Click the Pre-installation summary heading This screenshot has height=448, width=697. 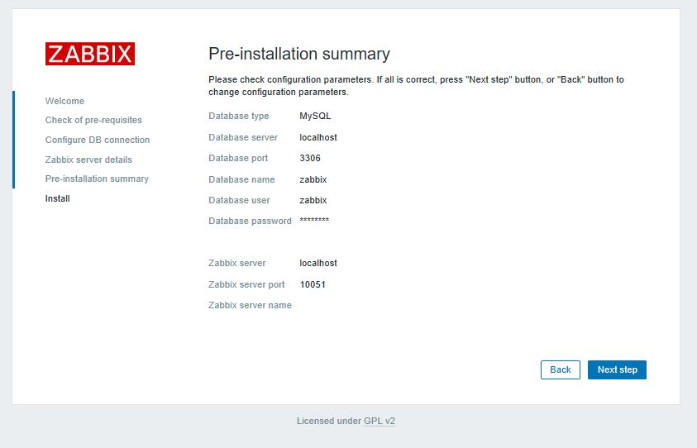pyautogui.click(x=299, y=54)
